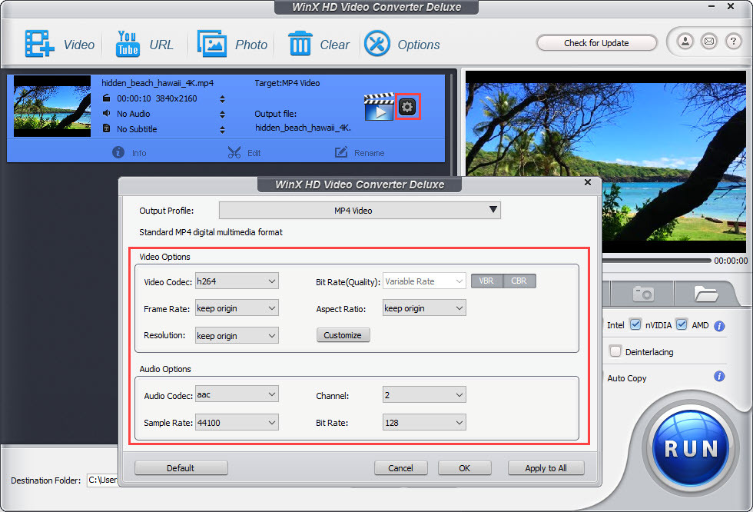Toggle the AMD hardware acceleration checkbox
Screen dimensions: 753x512
(x=682, y=324)
